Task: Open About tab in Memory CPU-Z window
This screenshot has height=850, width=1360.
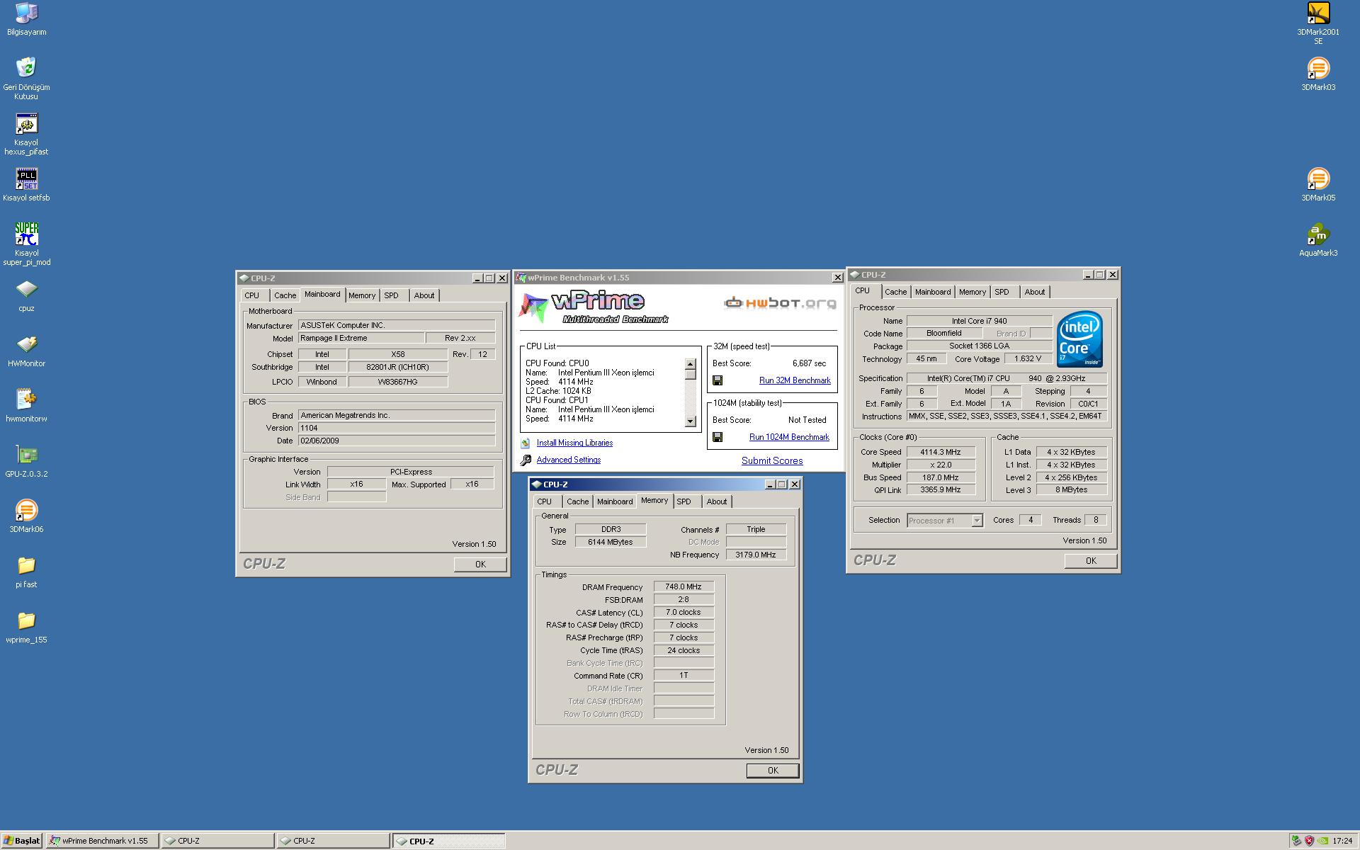Action: [717, 501]
